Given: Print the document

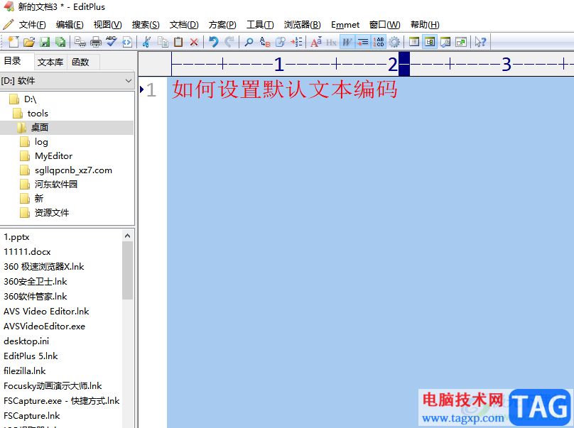Looking at the screenshot, I should (x=96, y=42).
